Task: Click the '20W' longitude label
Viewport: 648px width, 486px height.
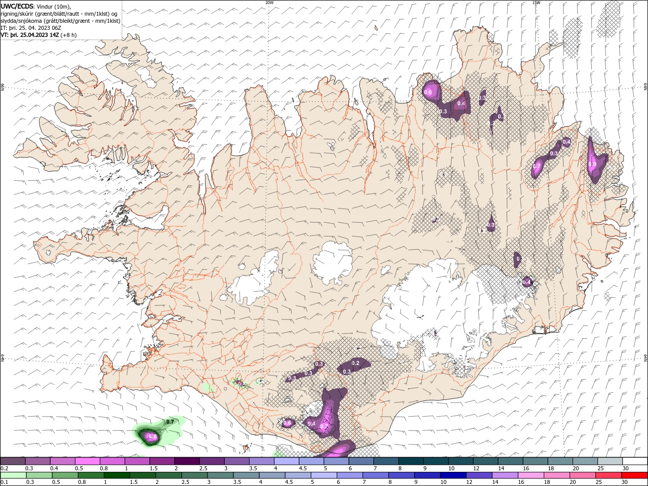Action: [x=269, y=3]
